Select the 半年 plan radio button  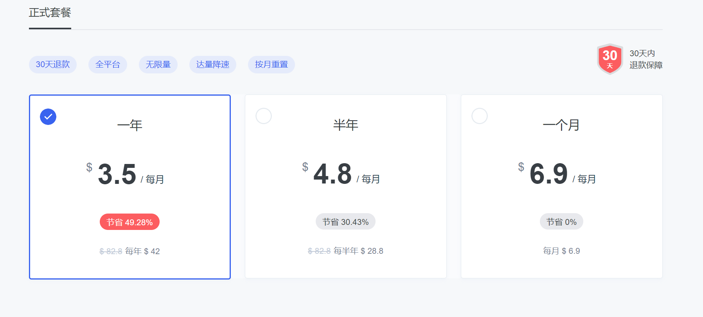pos(264,116)
